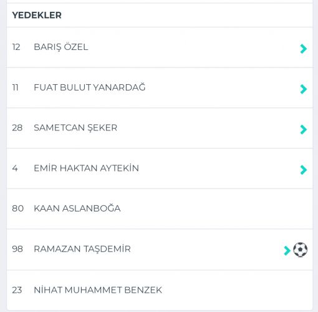The width and height of the screenshot is (318, 312).
Task: Click the substitution arrow next to Barış Özel
Action: (304, 49)
